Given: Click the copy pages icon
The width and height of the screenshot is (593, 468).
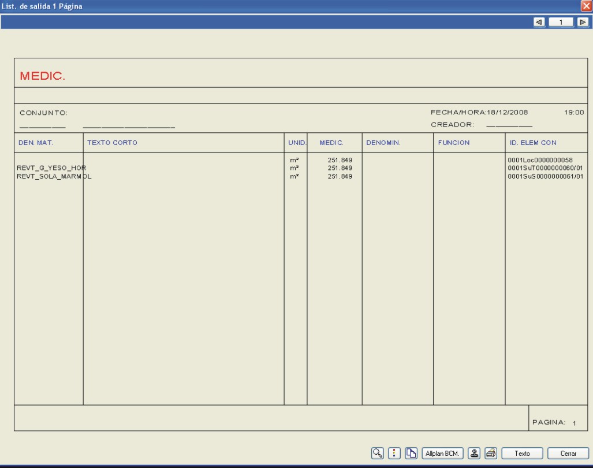Looking at the screenshot, I should [x=411, y=453].
